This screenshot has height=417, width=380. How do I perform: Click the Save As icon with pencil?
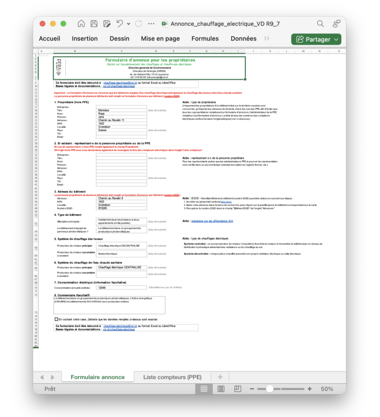tap(107, 24)
